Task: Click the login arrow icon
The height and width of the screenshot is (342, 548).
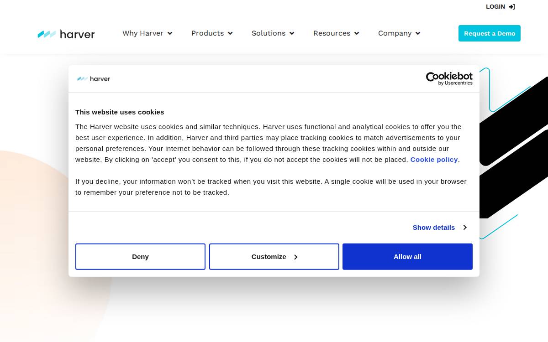Action: pos(512,7)
